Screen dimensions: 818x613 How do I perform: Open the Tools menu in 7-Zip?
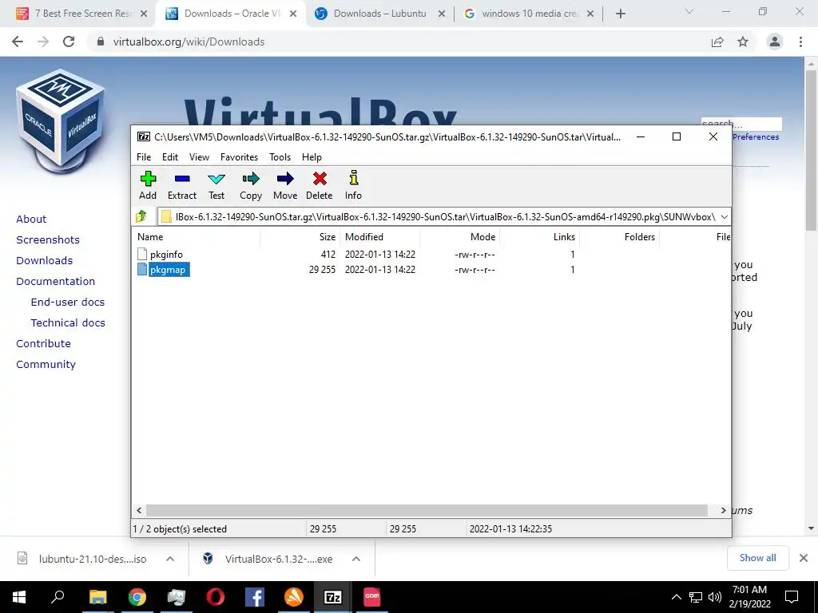[x=280, y=157]
